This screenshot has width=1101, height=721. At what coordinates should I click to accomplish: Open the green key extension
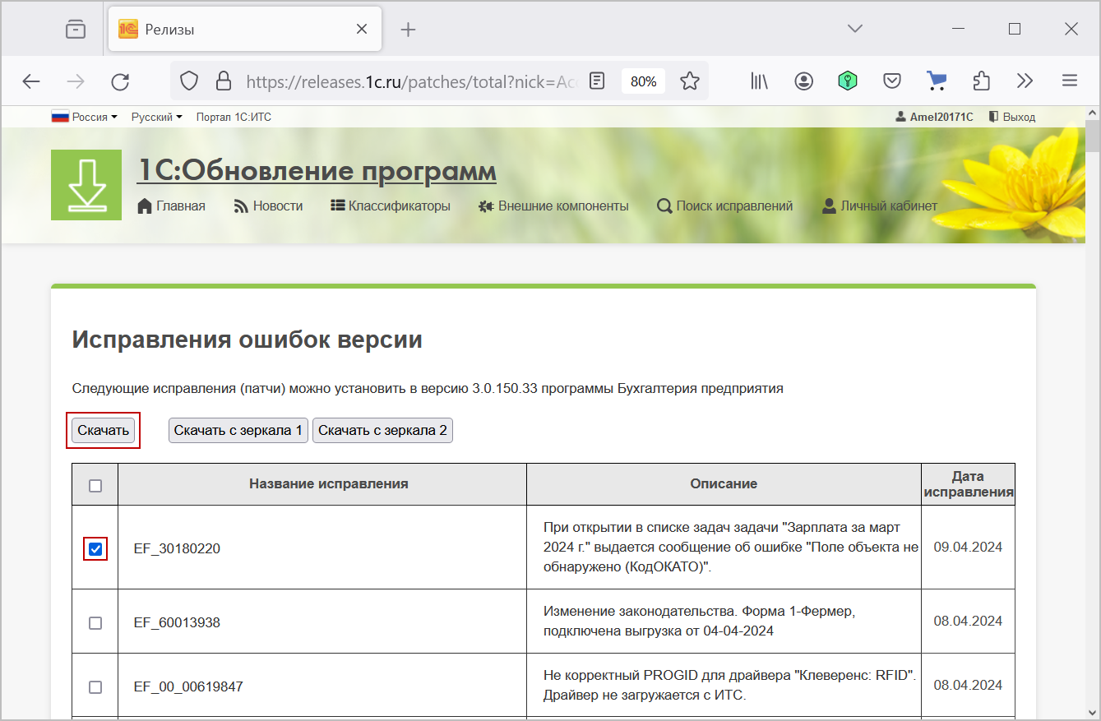pyautogui.click(x=848, y=81)
